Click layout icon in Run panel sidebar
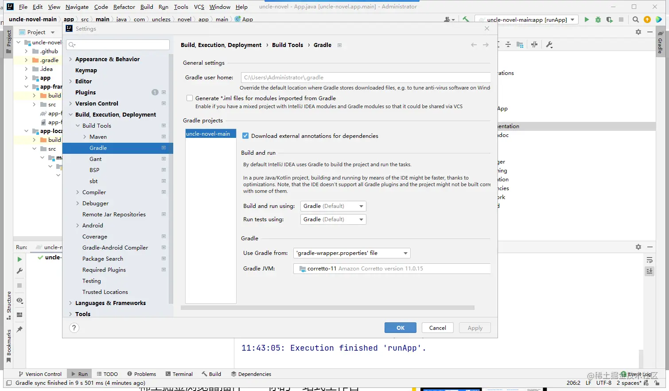This screenshot has width=669, height=391. (19, 315)
